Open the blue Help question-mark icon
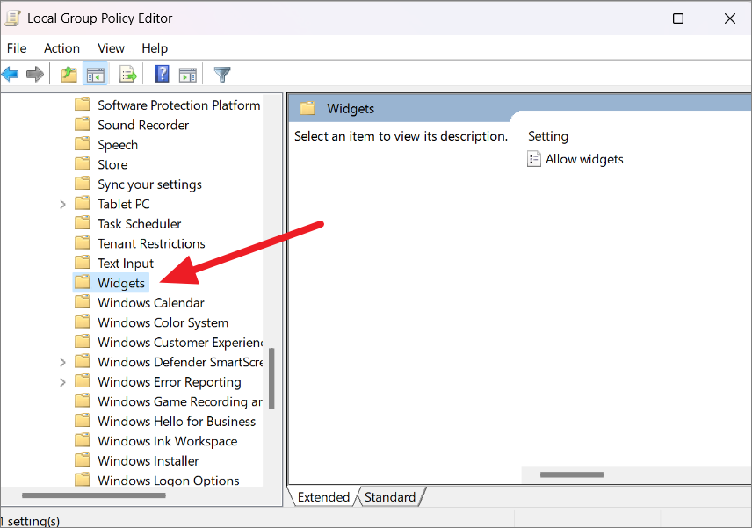Screen dimensions: 752x528 click(162, 74)
